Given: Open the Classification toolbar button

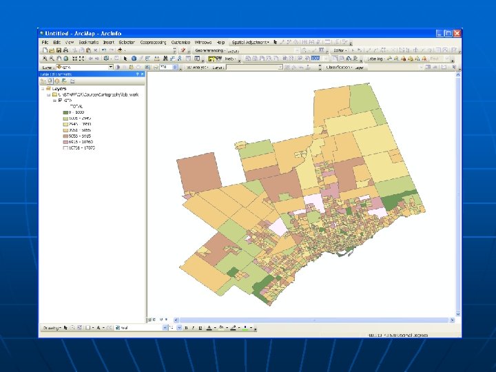Looking at the screenshot, I should [x=340, y=68].
